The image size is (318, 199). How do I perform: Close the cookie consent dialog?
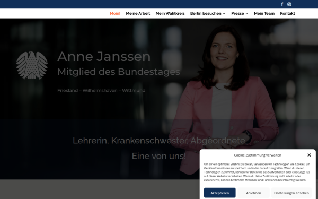[x=309, y=155]
